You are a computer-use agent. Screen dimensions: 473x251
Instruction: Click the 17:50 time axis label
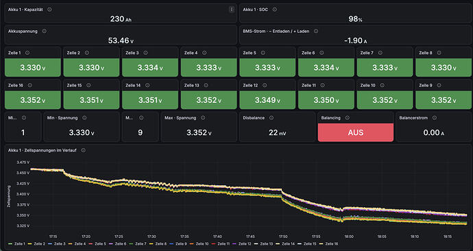click(283, 237)
